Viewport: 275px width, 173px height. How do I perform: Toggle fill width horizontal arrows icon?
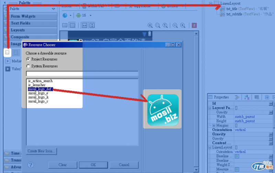85,26
